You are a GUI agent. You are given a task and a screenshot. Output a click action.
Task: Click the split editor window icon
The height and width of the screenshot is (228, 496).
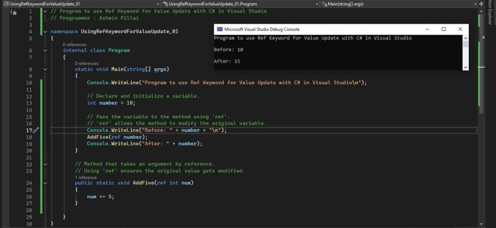coord(482,4)
